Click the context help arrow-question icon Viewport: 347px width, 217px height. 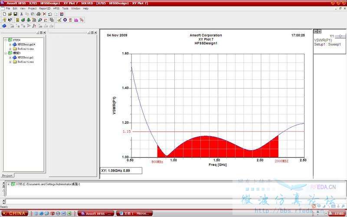coord(10,20)
